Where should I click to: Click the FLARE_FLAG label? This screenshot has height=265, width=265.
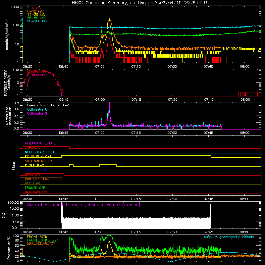pos(34,165)
